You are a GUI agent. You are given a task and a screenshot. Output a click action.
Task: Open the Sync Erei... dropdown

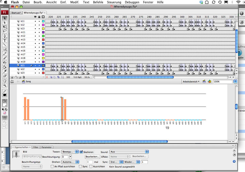point(116,162)
